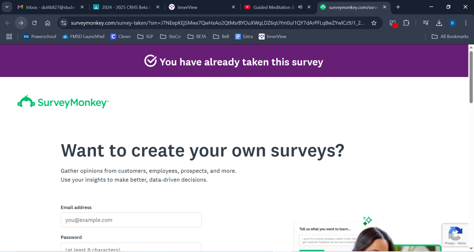Open the media controls icon
This screenshot has width=474, height=252.
(x=426, y=23)
